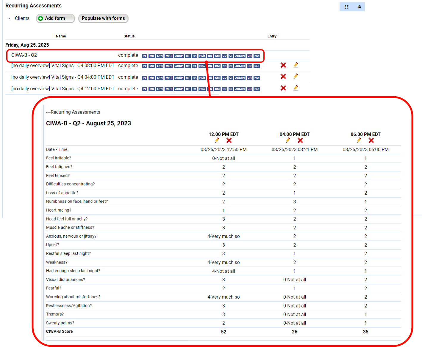Edit the 12:00 PM EDT CIWA-B assessment
Image resolution: width=422 pixels, height=347 pixels.
(x=217, y=140)
